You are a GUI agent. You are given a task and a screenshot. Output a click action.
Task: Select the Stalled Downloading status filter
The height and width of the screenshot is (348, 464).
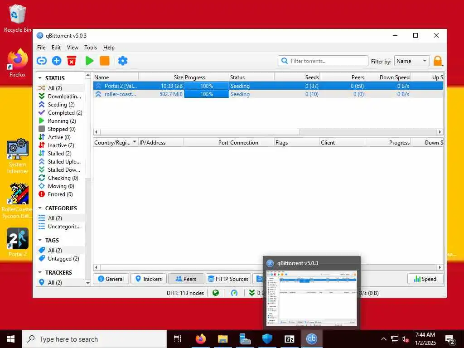60,169
